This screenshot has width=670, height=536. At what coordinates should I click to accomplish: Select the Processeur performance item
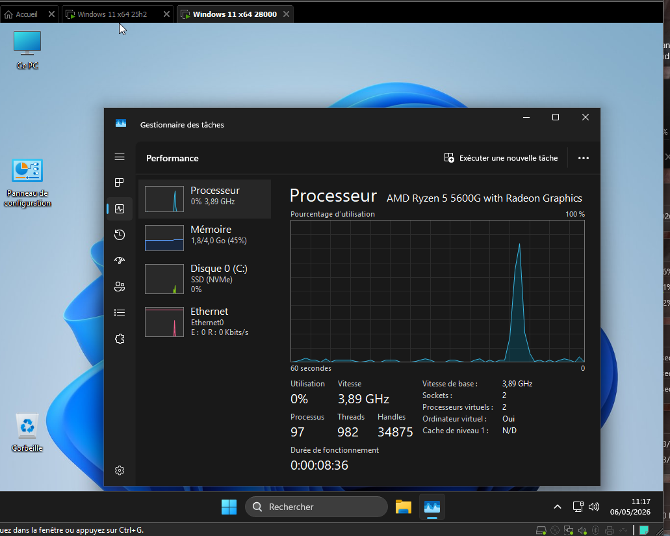205,199
